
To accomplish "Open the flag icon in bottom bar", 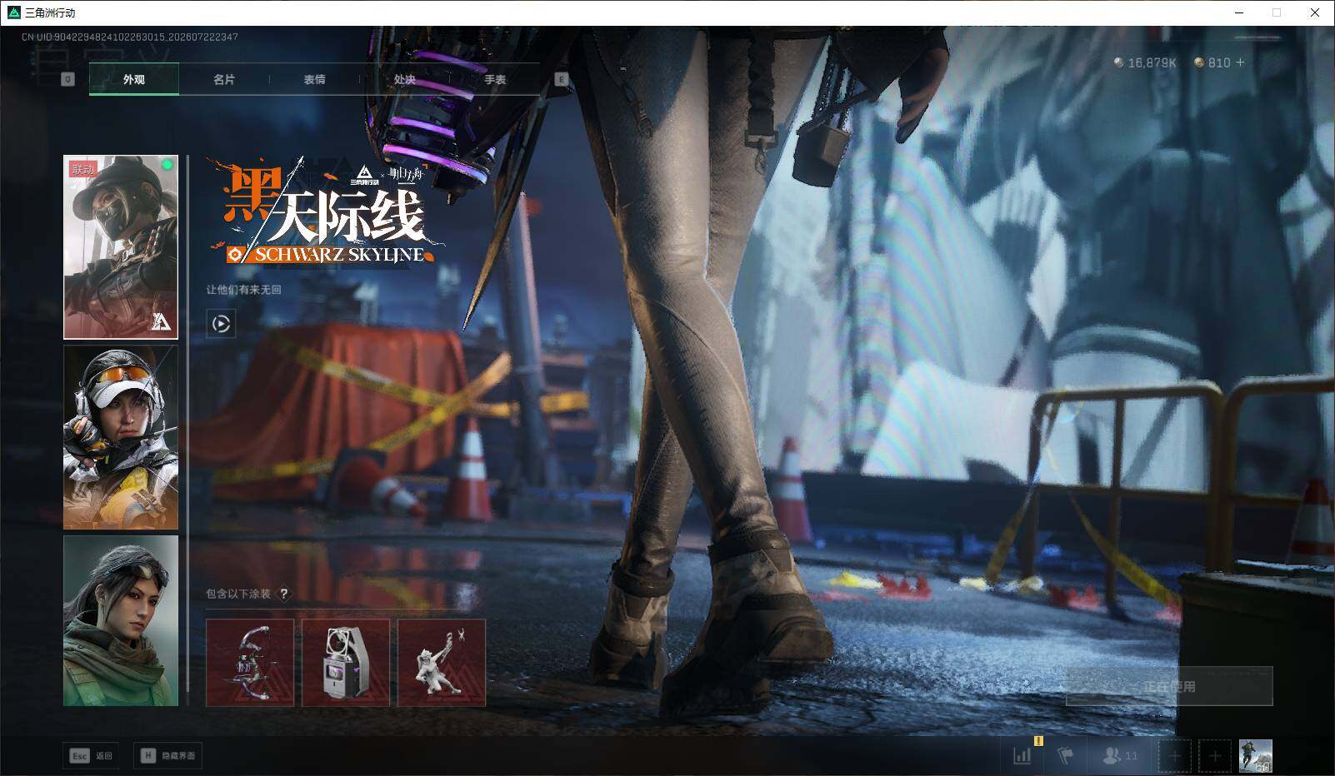I will 1065,755.
